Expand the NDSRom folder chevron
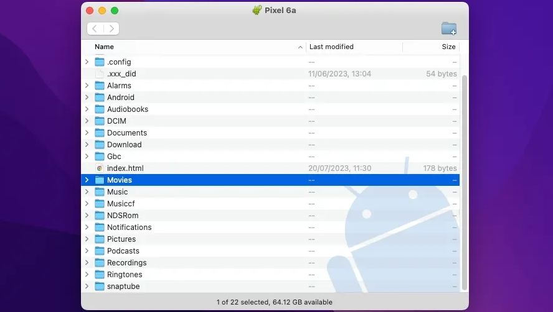 pos(87,216)
